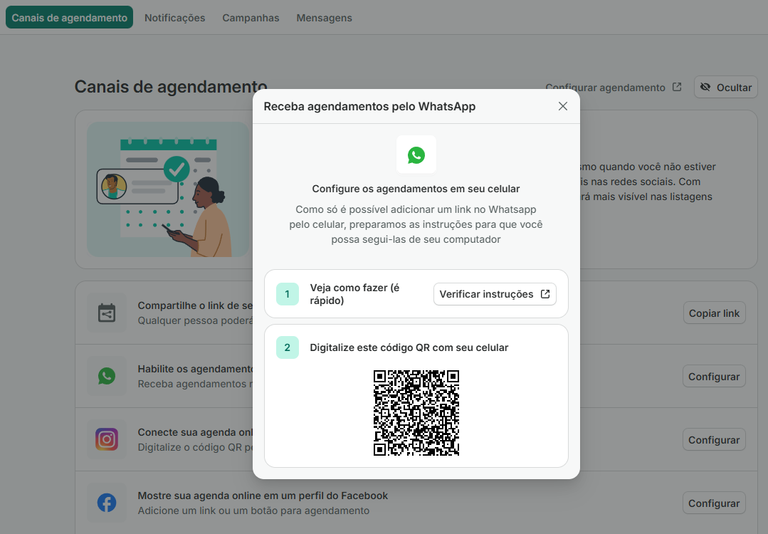This screenshot has height=534, width=768.
Task: Open the Notificações tab
Action: coord(175,18)
